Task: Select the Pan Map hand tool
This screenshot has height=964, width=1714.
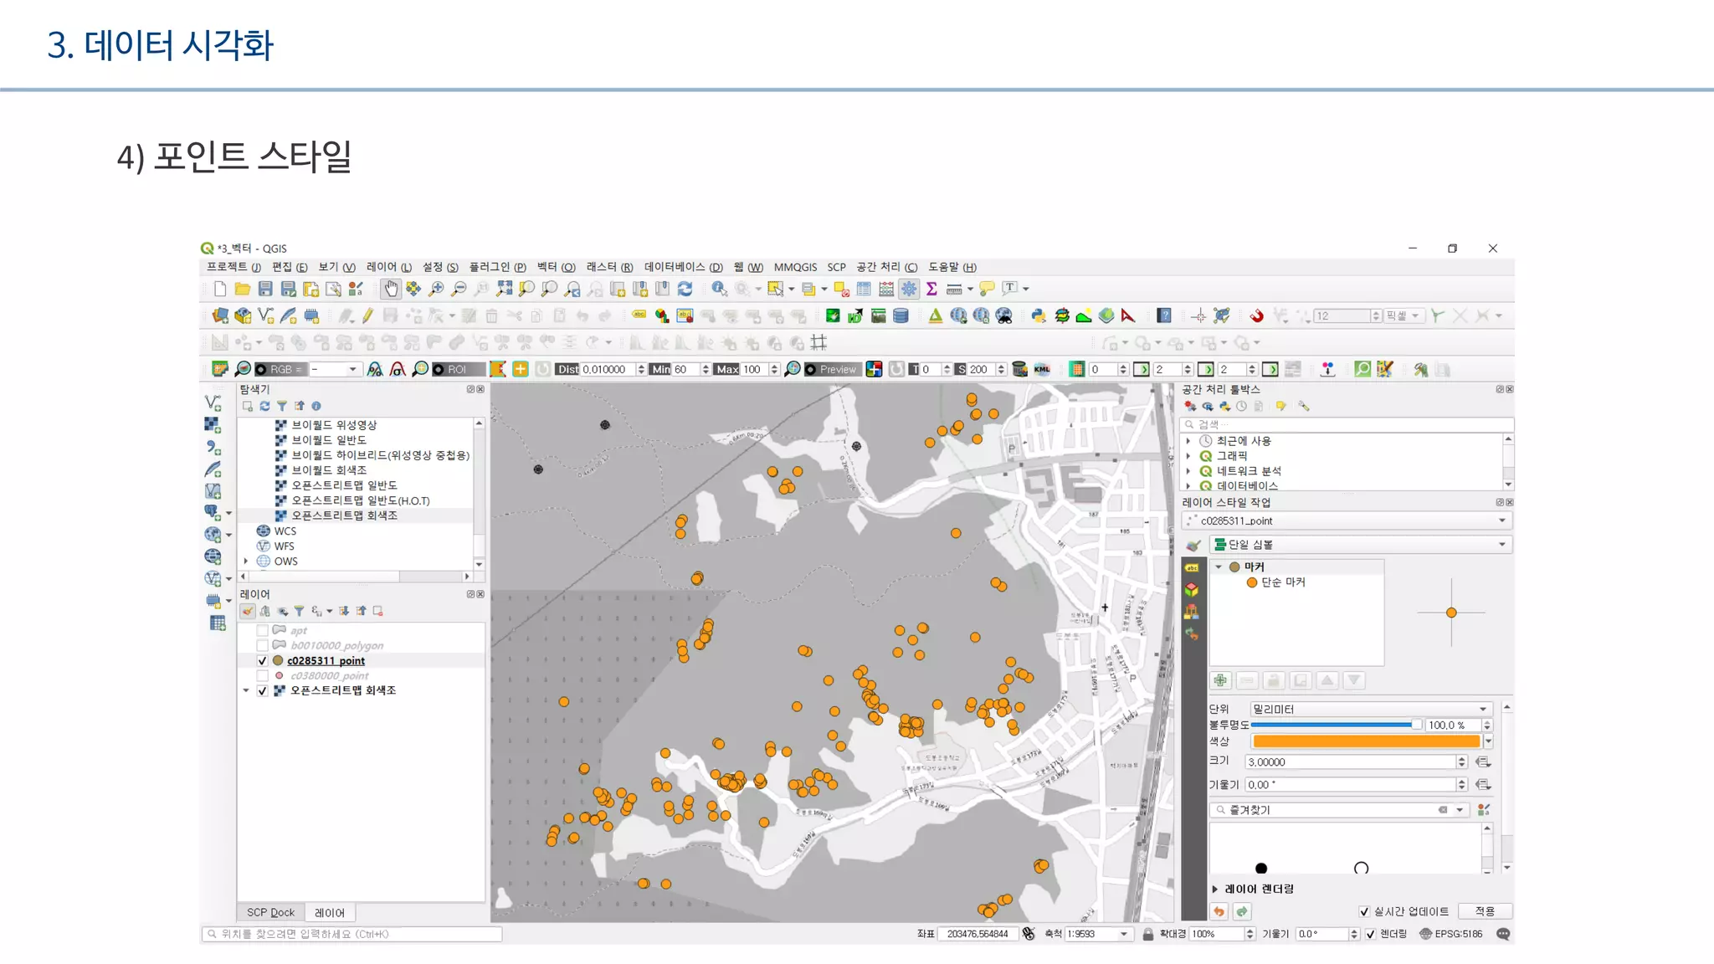Action: click(391, 289)
